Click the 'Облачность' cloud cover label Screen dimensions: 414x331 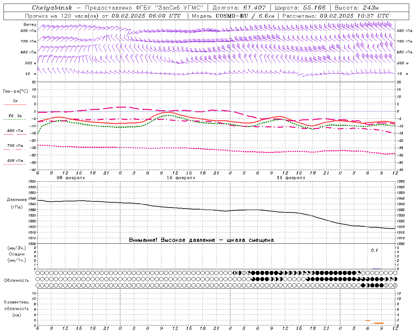[16, 281]
